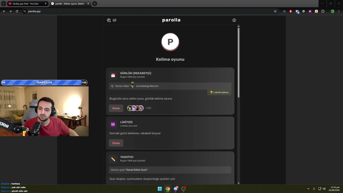Open the orange R extension icon
This screenshot has height=193, width=343.
pos(316,11)
